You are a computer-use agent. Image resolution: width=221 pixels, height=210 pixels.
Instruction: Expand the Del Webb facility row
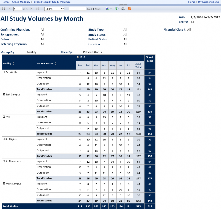pyautogui.click(x=4, y=72)
